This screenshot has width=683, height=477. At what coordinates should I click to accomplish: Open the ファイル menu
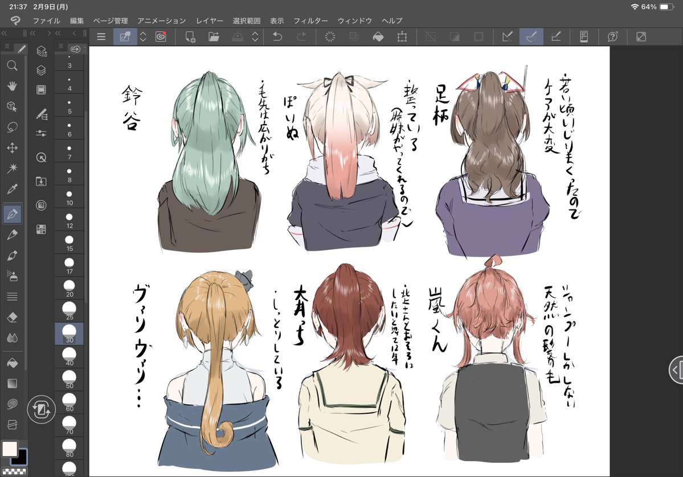[47, 20]
